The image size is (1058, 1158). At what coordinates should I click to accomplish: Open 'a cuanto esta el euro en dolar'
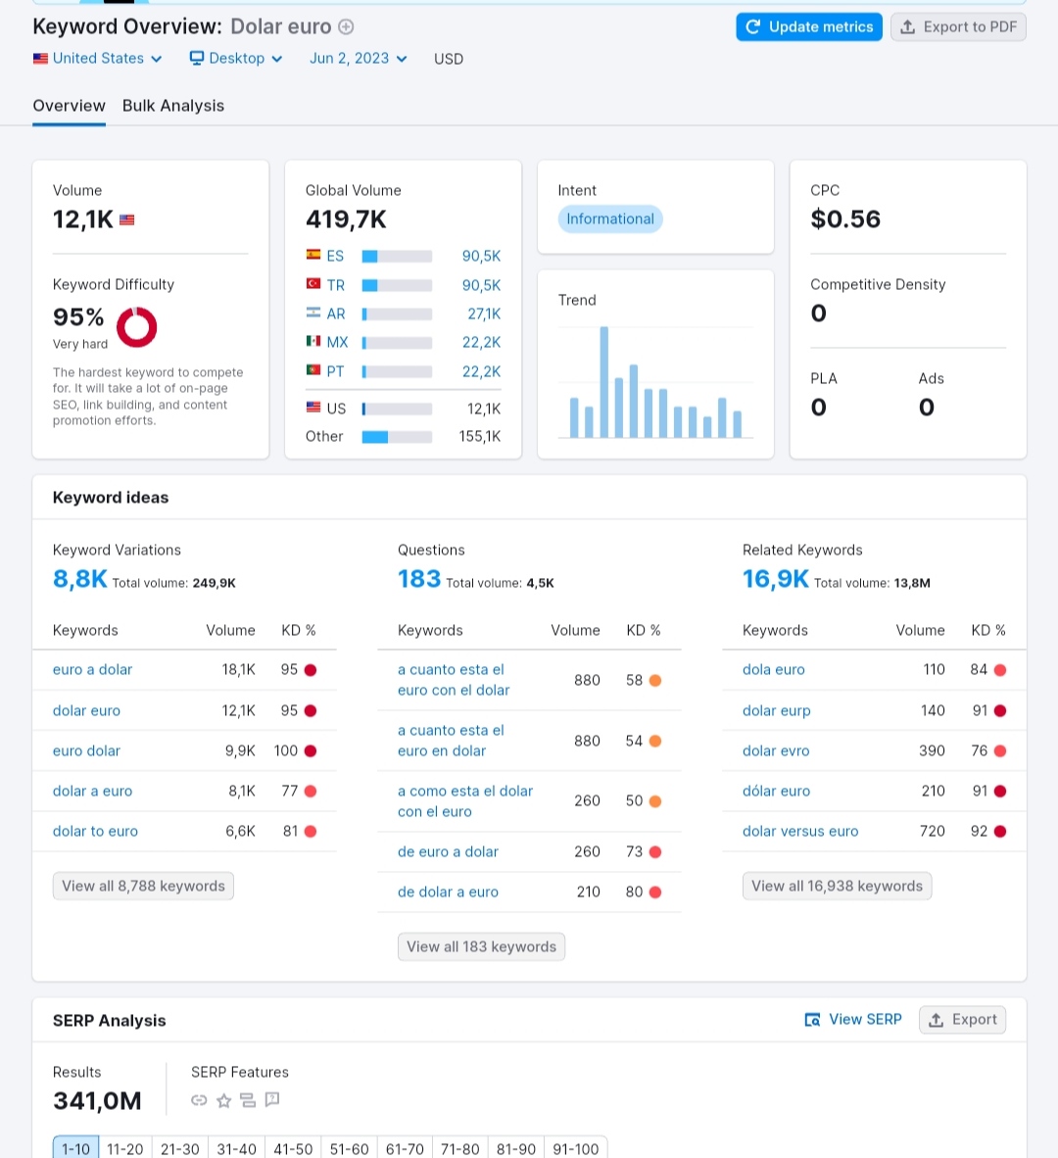click(451, 740)
